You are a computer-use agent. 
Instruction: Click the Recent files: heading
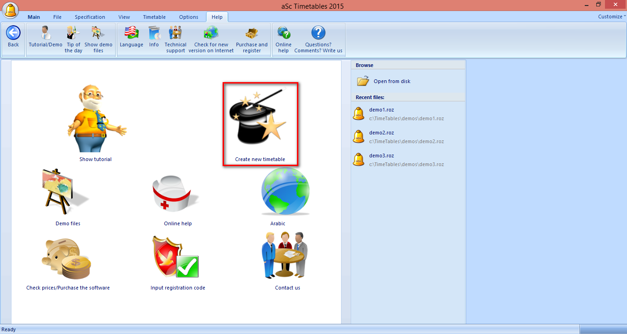point(370,97)
